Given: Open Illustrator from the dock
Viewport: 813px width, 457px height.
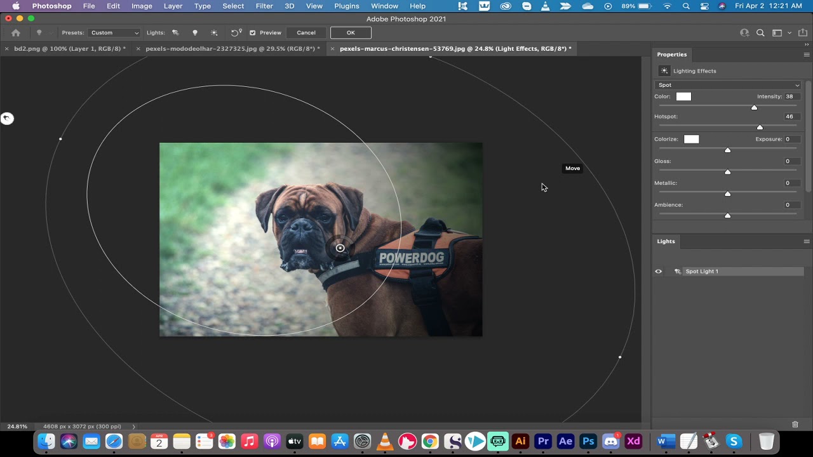Looking at the screenshot, I should click(x=520, y=441).
